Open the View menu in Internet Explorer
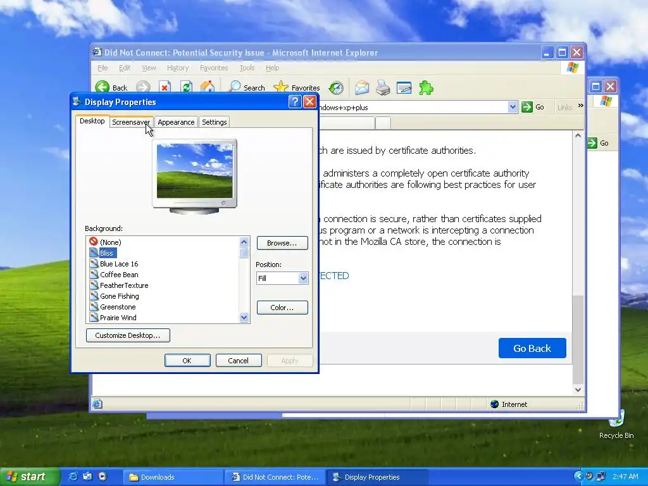648x486 pixels. click(149, 68)
